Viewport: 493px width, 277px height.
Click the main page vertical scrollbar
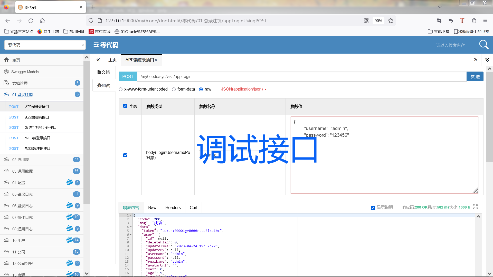490,117
